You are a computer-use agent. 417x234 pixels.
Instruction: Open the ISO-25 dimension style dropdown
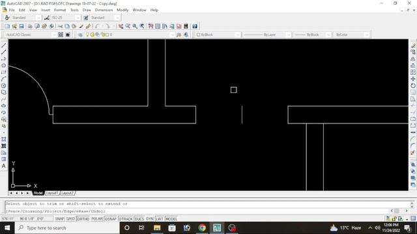65,18
